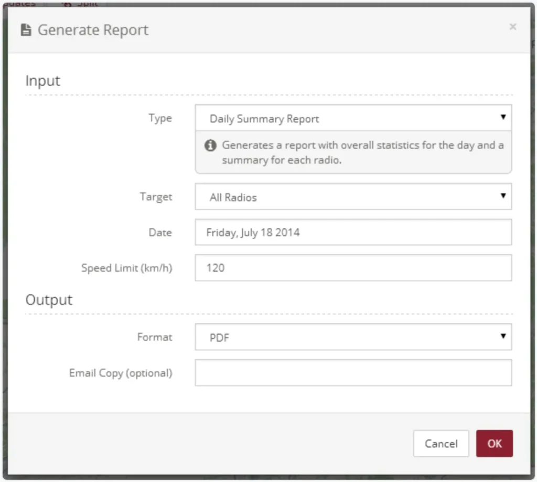Click the Input section heading
537x482 pixels.
(43, 81)
